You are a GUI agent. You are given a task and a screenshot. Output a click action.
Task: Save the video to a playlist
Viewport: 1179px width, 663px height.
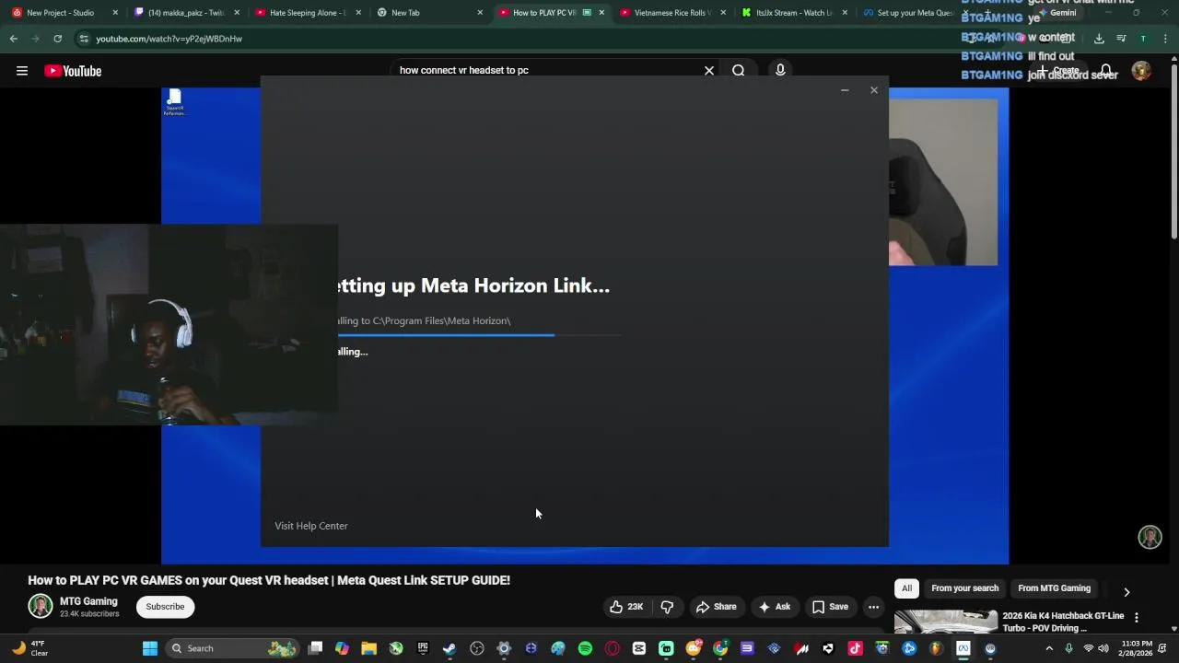(830, 607)
